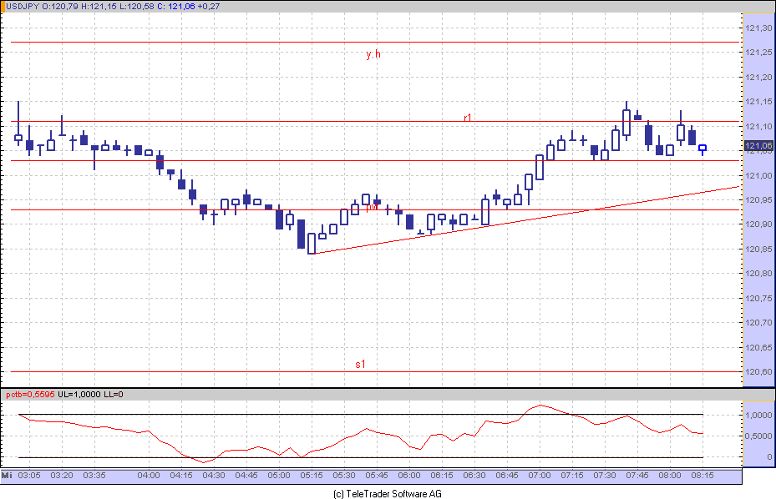Click the 07:00 time axis label
Image resolution: width=776 pixels, height=499 pixels.
point(540,476)
